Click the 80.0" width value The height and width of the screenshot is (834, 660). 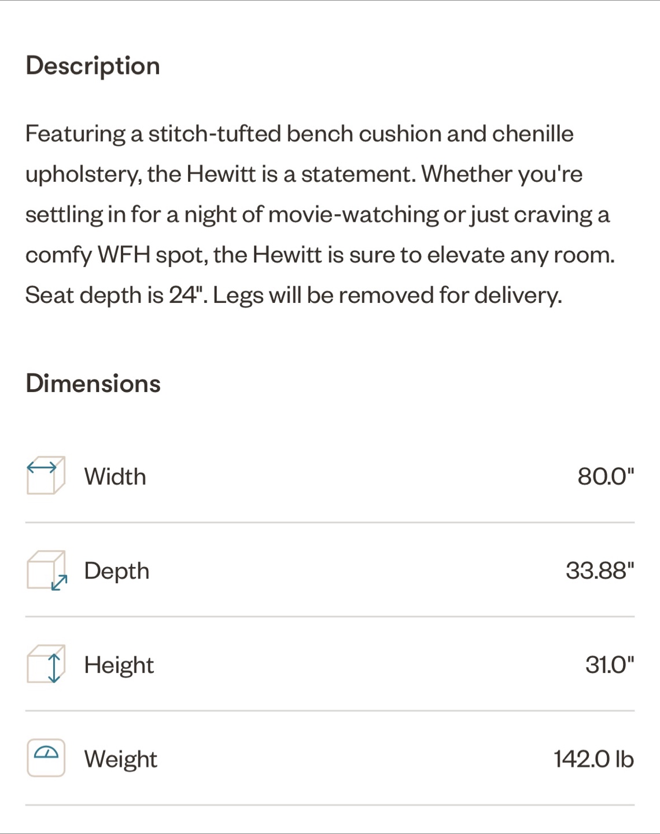606,477
